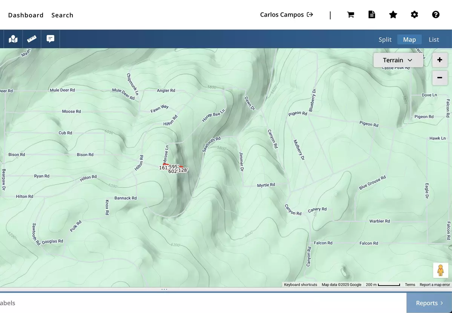This screenshot has height=313, width=452.
Task: Open the shopping cart
Action: point(350,14)
